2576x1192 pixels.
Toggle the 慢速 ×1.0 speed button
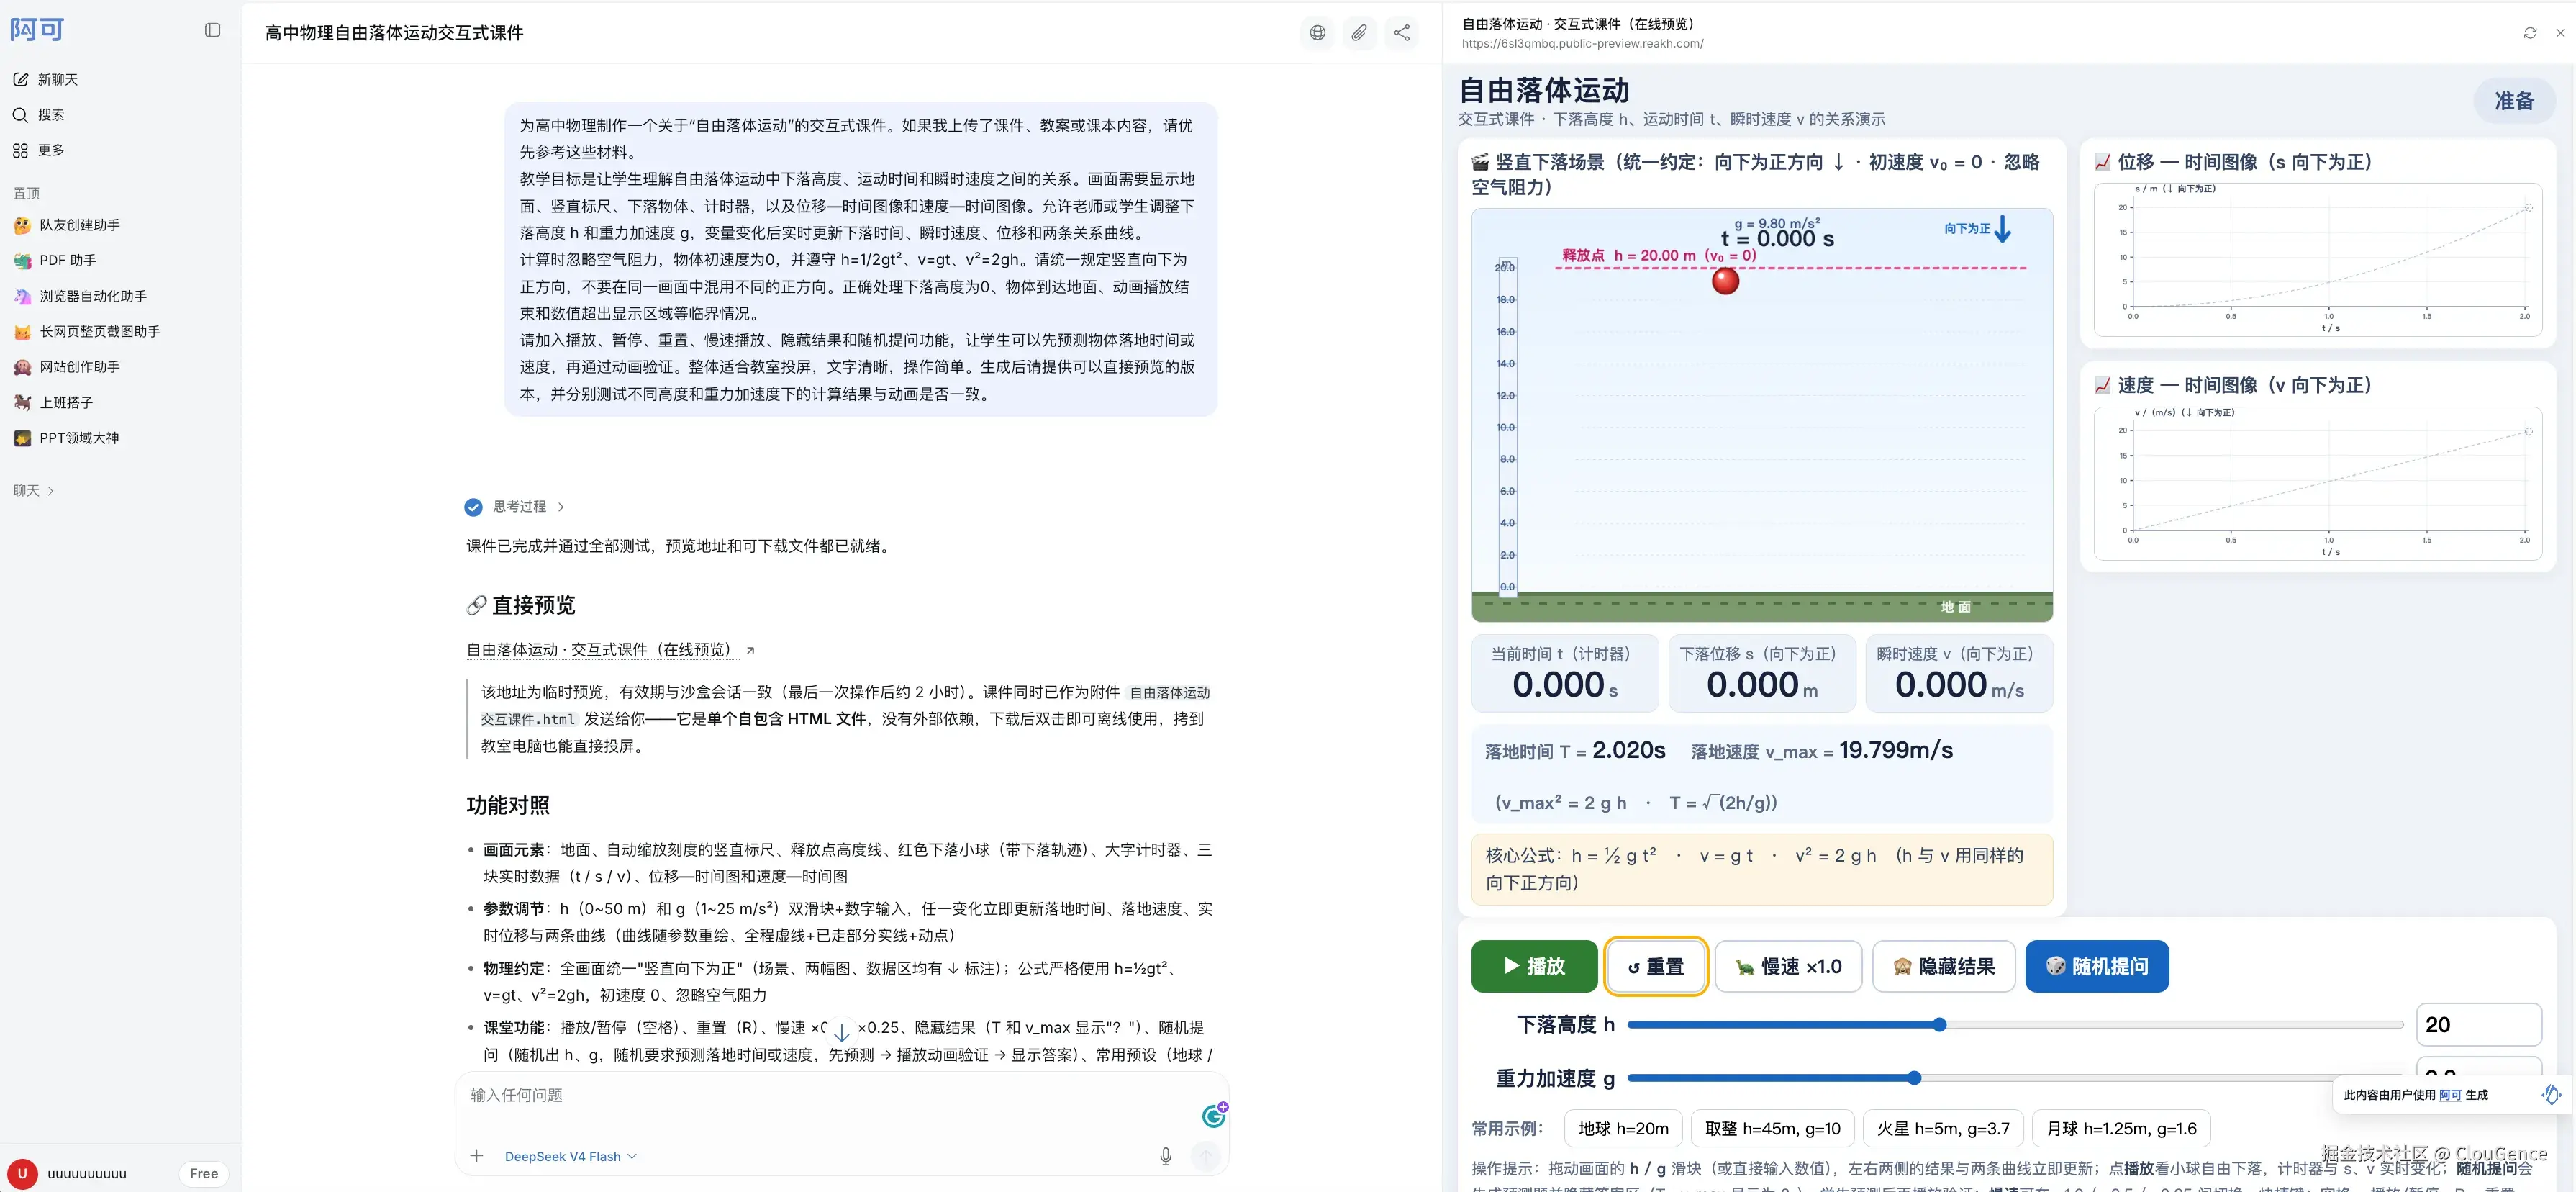1788,966
